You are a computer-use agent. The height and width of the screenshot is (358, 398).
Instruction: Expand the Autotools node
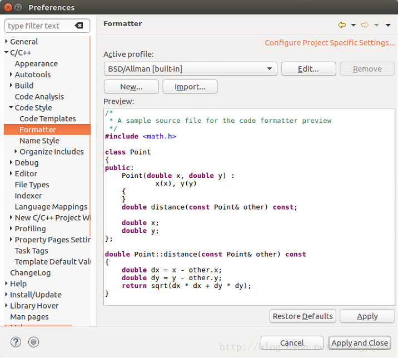pos(11,74)
